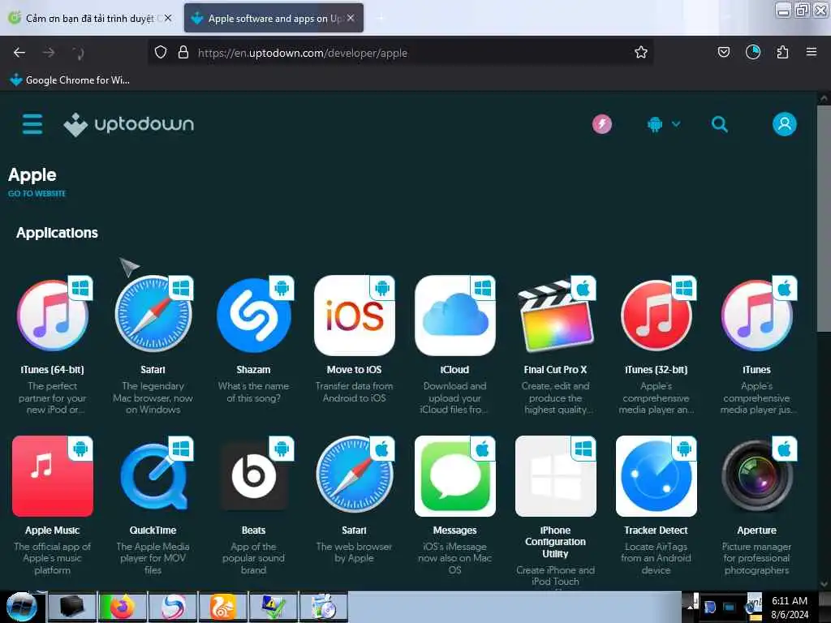831x623 pixels.
Task: Open the iCloud app icon
Action: click(x=454, y=316)
